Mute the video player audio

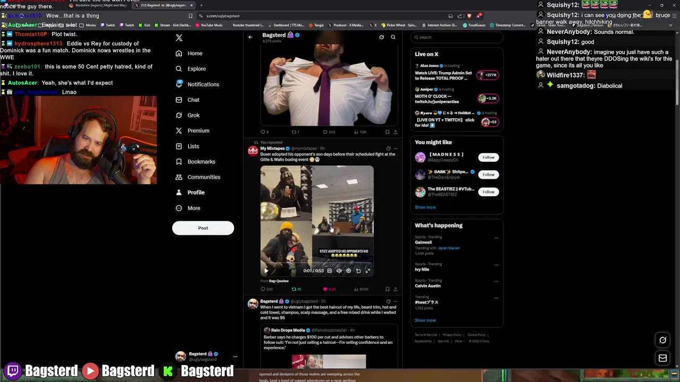click(339, 271)
